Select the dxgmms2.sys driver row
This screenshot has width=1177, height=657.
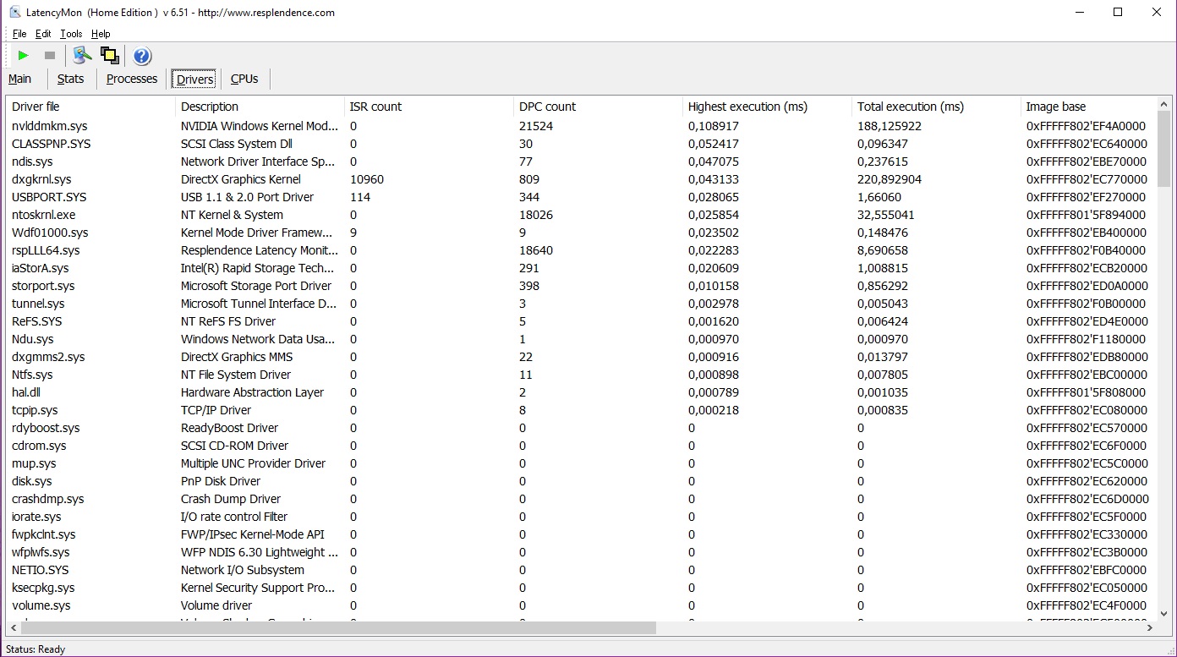(x=582, y=357)
